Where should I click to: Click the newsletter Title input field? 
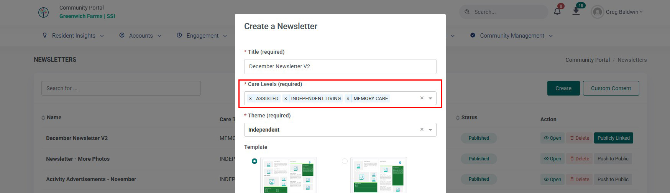[340, 66]
